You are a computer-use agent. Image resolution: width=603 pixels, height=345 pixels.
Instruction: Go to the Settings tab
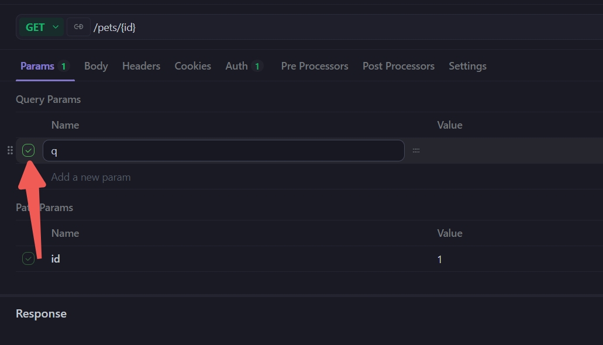click(x=467, y=66)
